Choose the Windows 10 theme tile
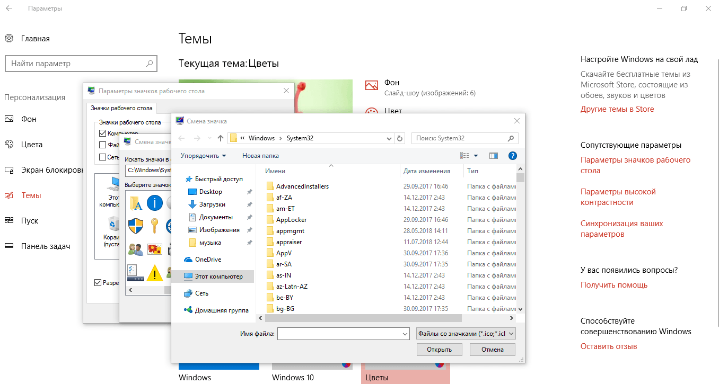Screen dimensions: 719x384 [312, 372]
